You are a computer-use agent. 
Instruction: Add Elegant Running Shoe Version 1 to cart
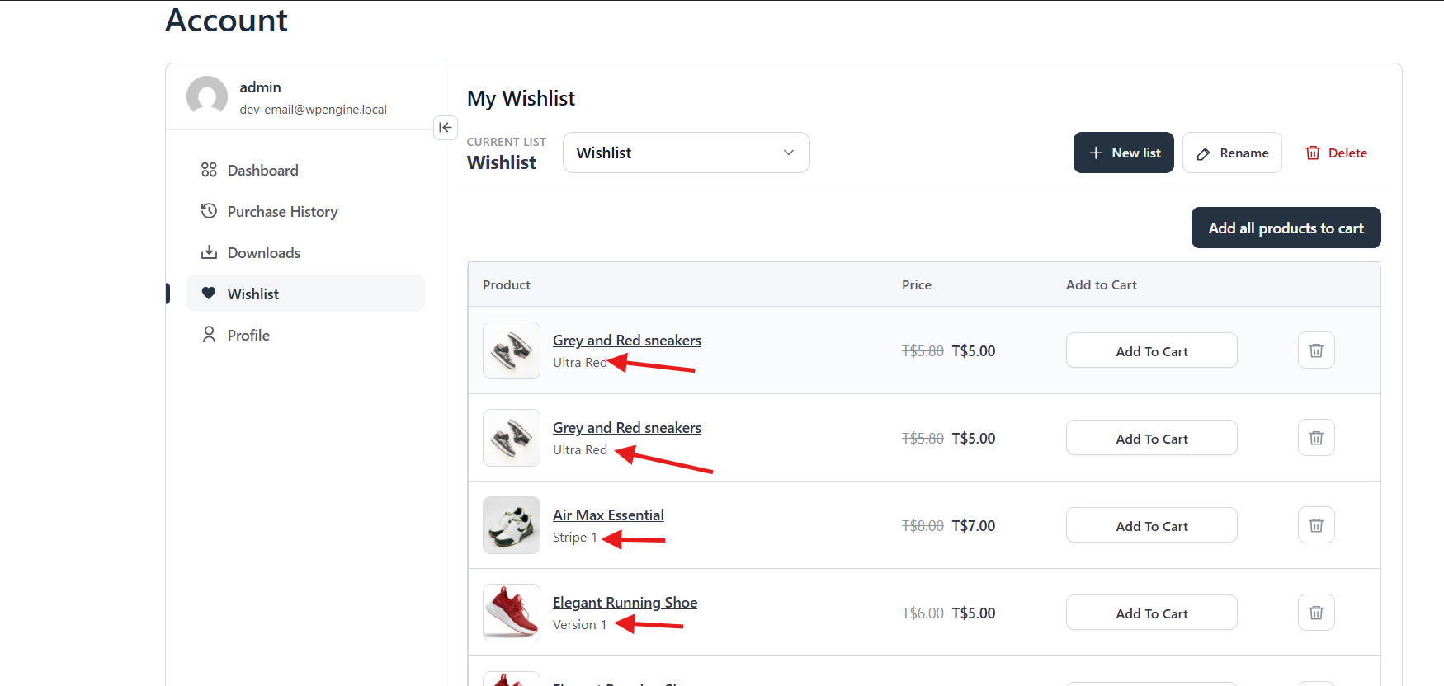click(x=1151, y=613)
